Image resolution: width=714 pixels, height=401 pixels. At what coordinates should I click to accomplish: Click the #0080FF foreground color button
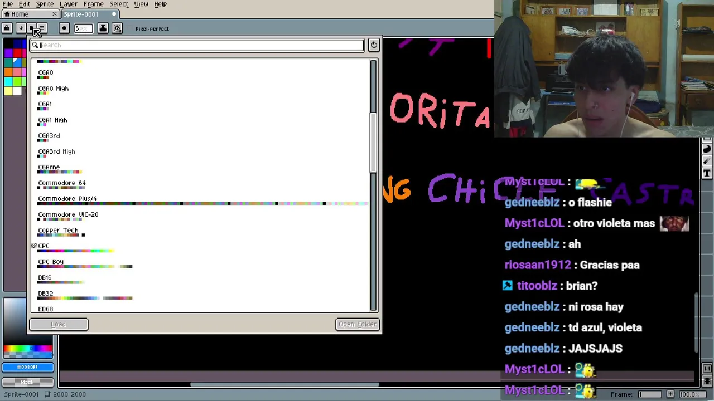[27, 367]
